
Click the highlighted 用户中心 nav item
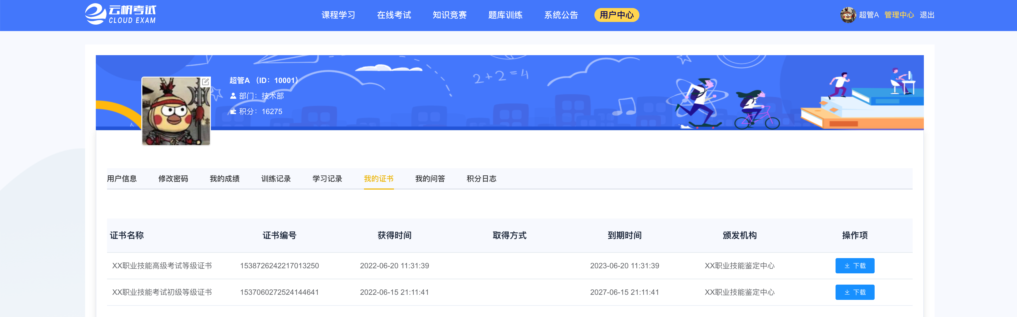[x=617, y=15]
